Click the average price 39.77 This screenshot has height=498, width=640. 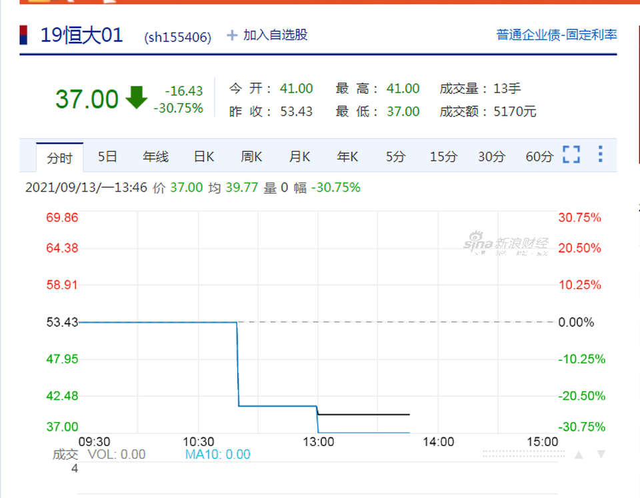click(x=241, y=188)
